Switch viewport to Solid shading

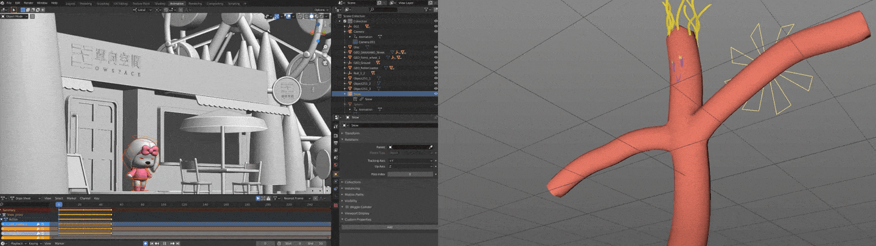(x=311, y=16)
